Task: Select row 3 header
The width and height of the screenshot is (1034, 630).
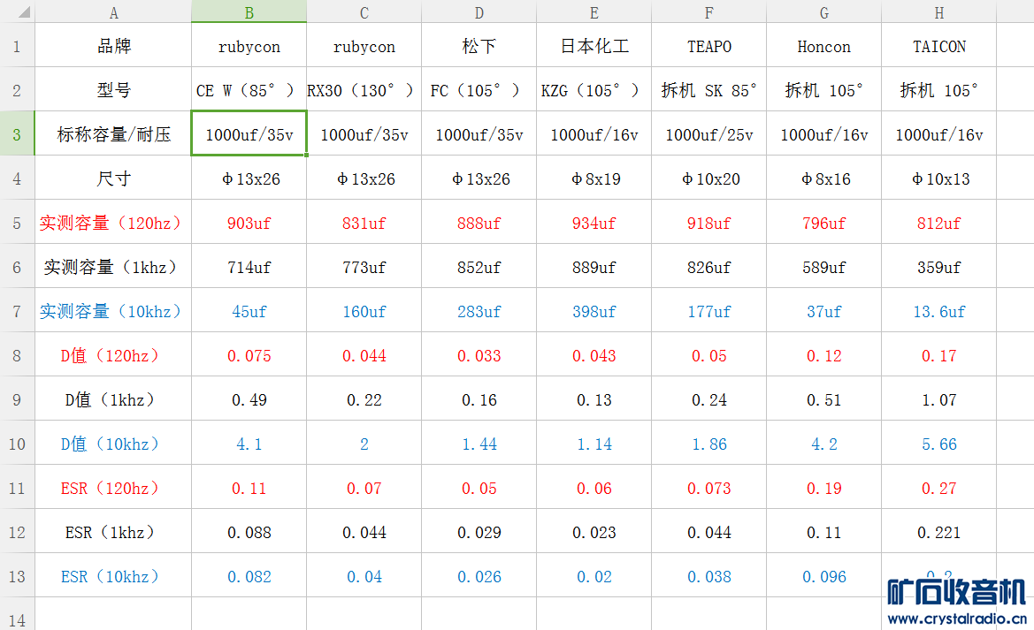Action: [17, 134]
